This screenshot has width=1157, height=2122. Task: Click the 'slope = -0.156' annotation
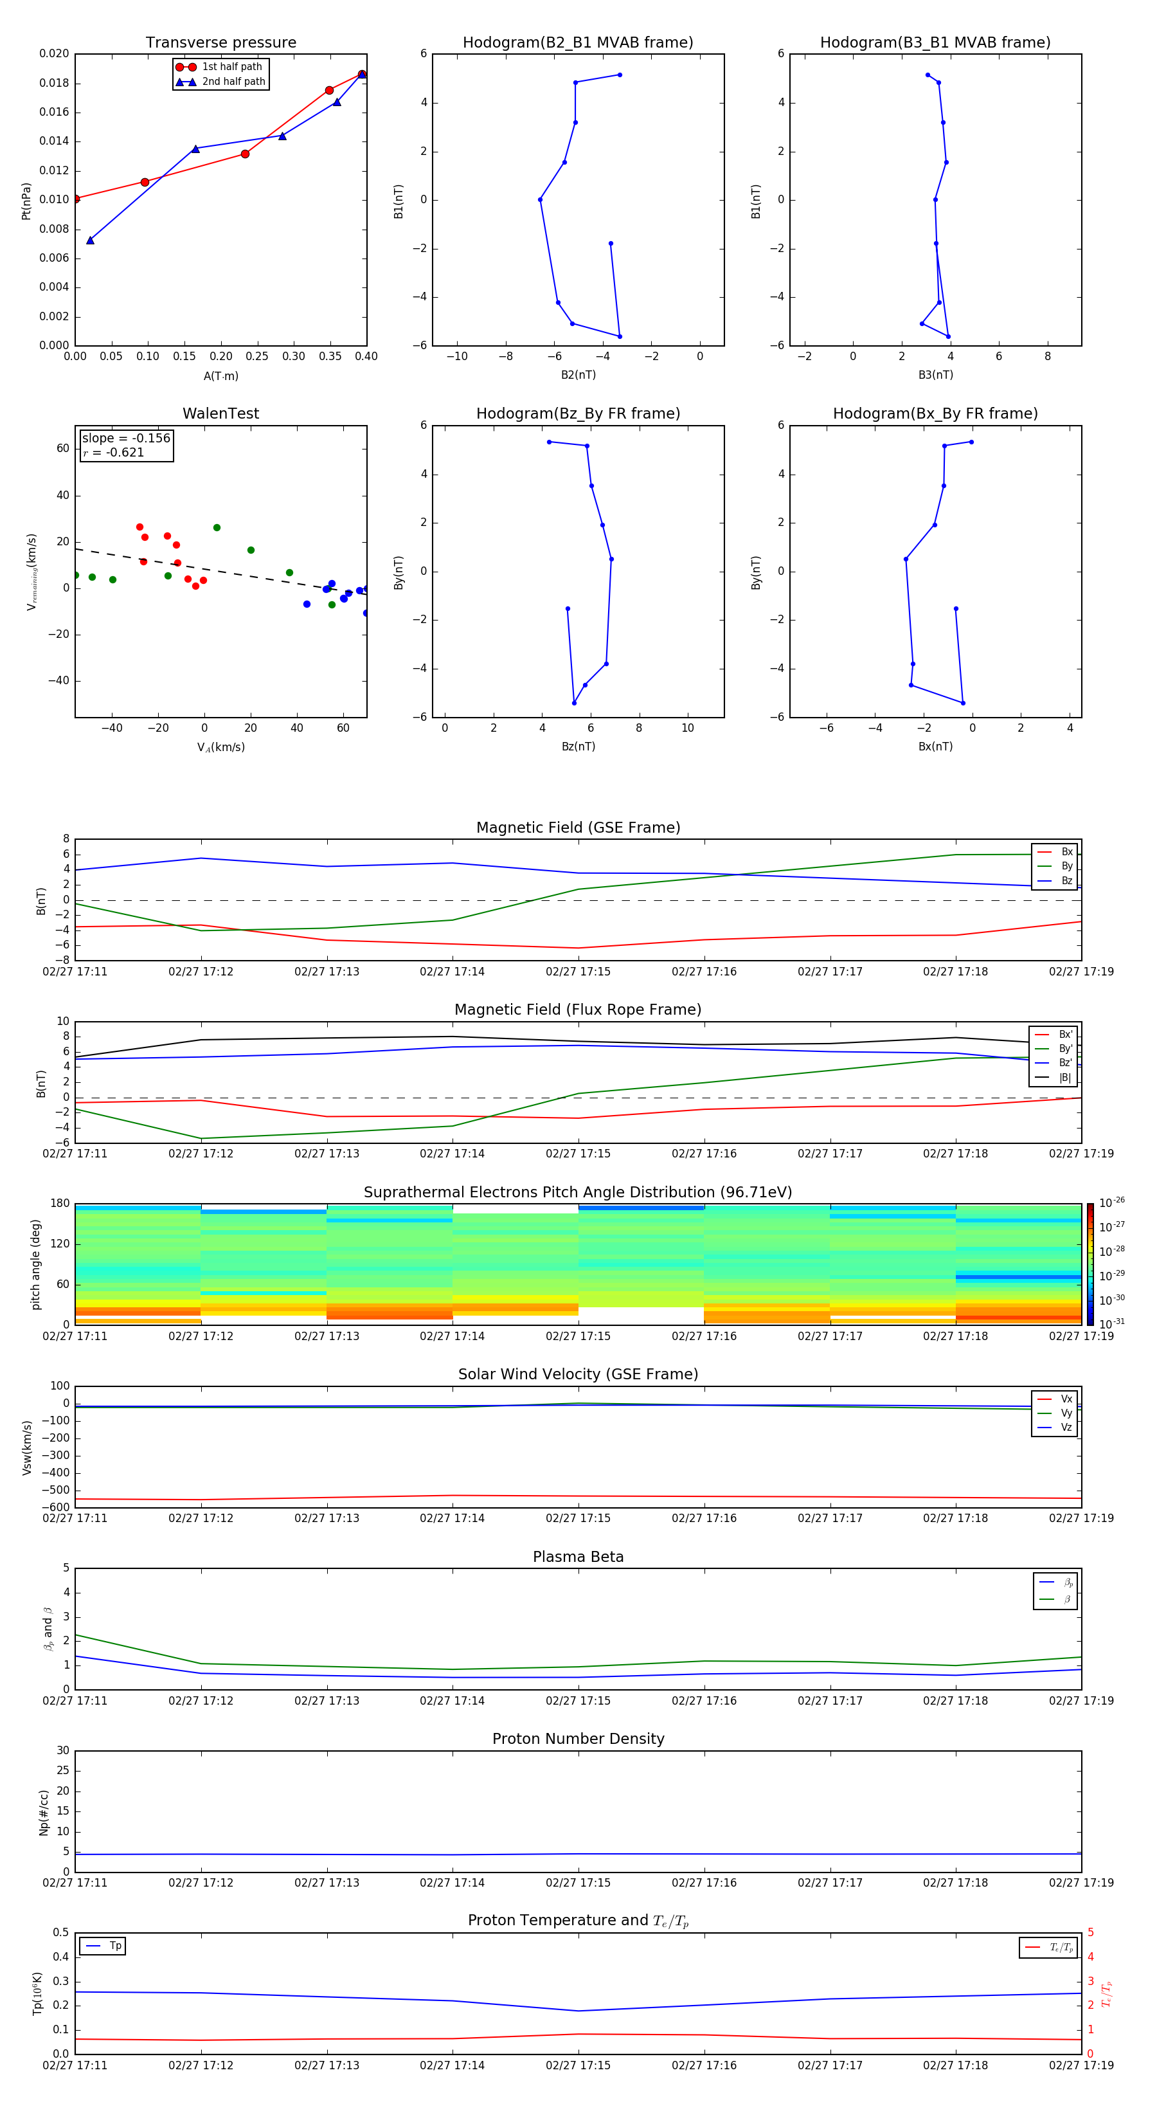click(126, 439)
